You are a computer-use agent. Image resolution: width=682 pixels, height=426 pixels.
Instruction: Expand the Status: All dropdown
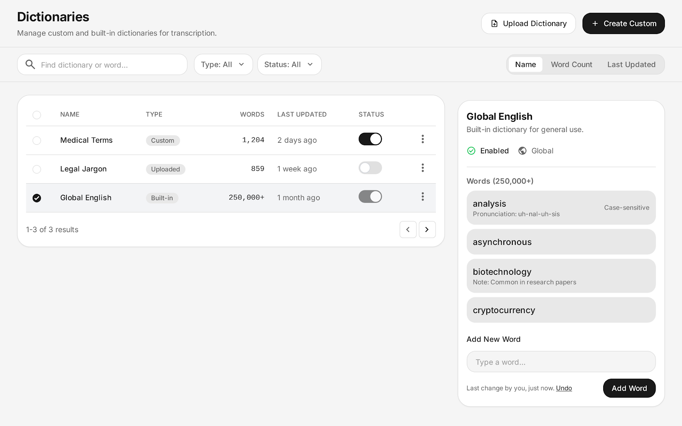click(x=289, y=64)
